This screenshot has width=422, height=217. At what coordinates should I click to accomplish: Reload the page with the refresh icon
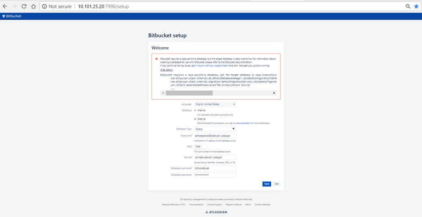[x=24, y=6]
